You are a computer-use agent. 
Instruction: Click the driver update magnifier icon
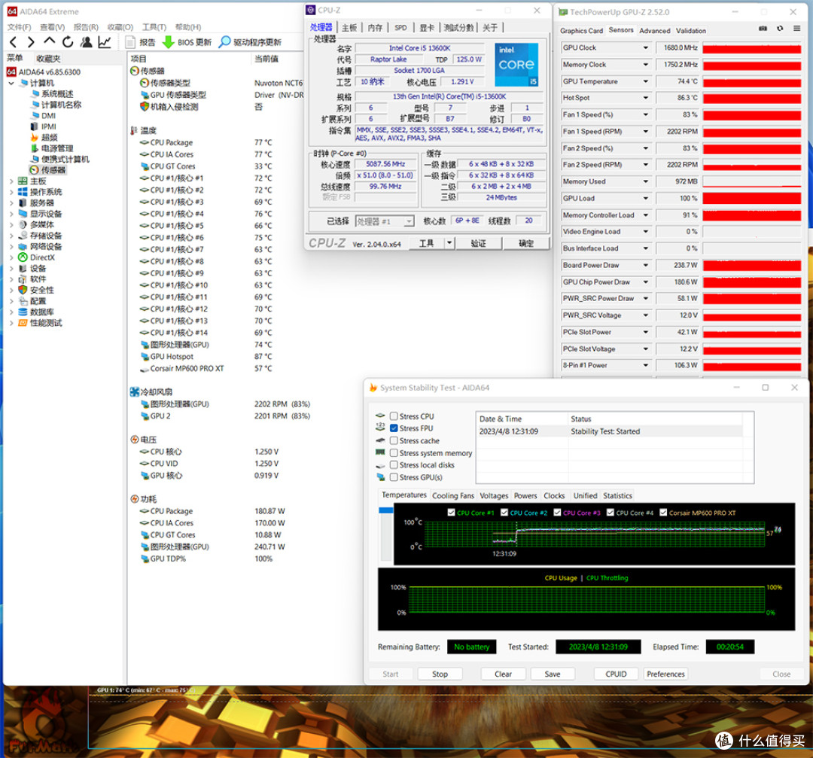[x=224, y=42]
